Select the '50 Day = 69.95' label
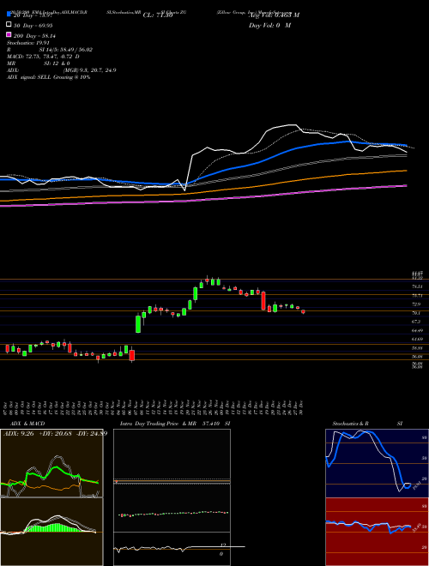Screen dimensions: 429x566 [x=33, y=26]
